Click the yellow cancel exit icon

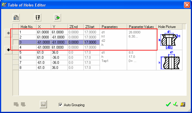coord(183,104)
